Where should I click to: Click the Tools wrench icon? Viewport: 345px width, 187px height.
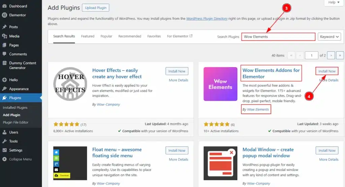pyautogui.click(x=4, y=142)
